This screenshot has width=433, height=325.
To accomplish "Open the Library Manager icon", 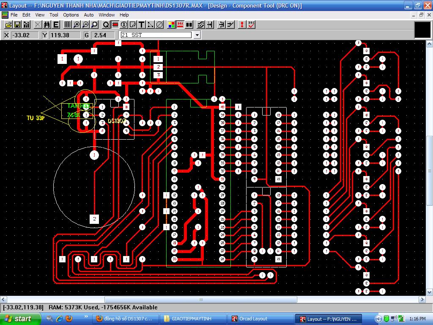I will [26, 25].
